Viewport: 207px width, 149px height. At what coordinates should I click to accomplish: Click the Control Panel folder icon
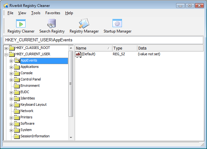coord(17,80)
